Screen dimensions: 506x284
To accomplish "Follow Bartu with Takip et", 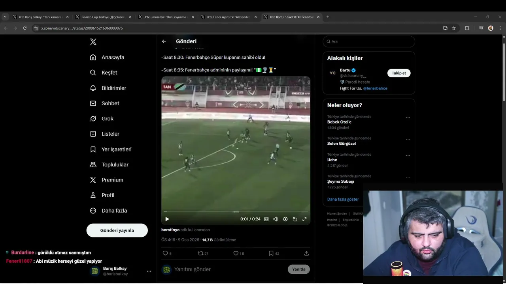I will pos(399,73).
